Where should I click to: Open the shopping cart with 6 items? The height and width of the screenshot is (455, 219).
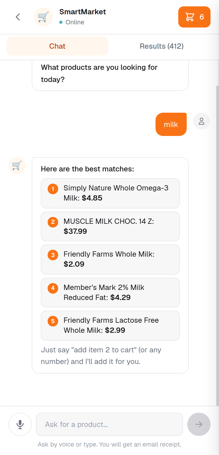(x=194, y=17)
